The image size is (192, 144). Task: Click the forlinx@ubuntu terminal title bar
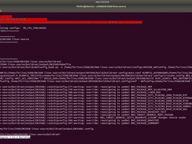pyautogui.click(x=96, y=6)
